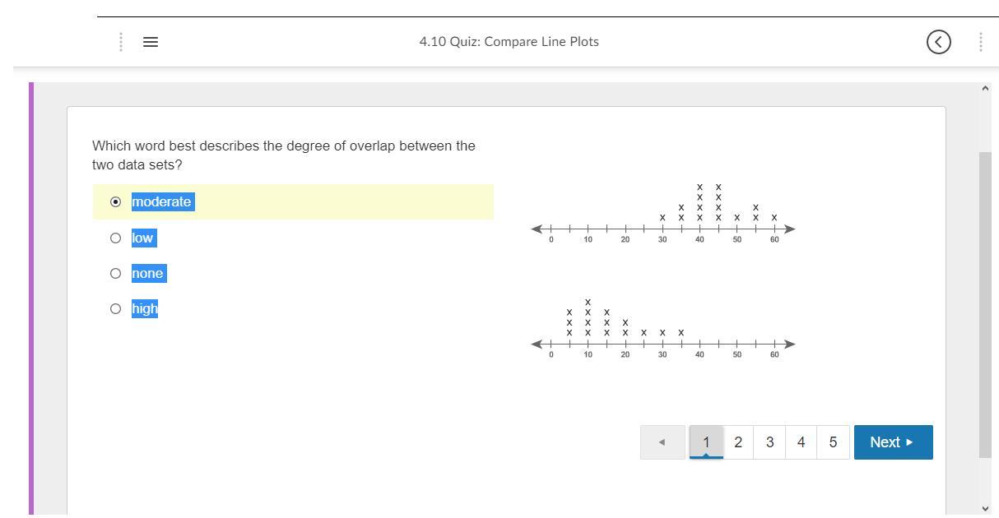The width and height of the screenshot is (999, 518).
Task: Click the circled back arrow icon
Action: (939, 42)
